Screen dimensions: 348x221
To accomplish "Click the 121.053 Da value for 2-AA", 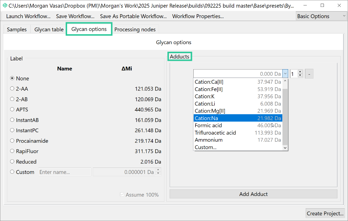I will [148, 89].
